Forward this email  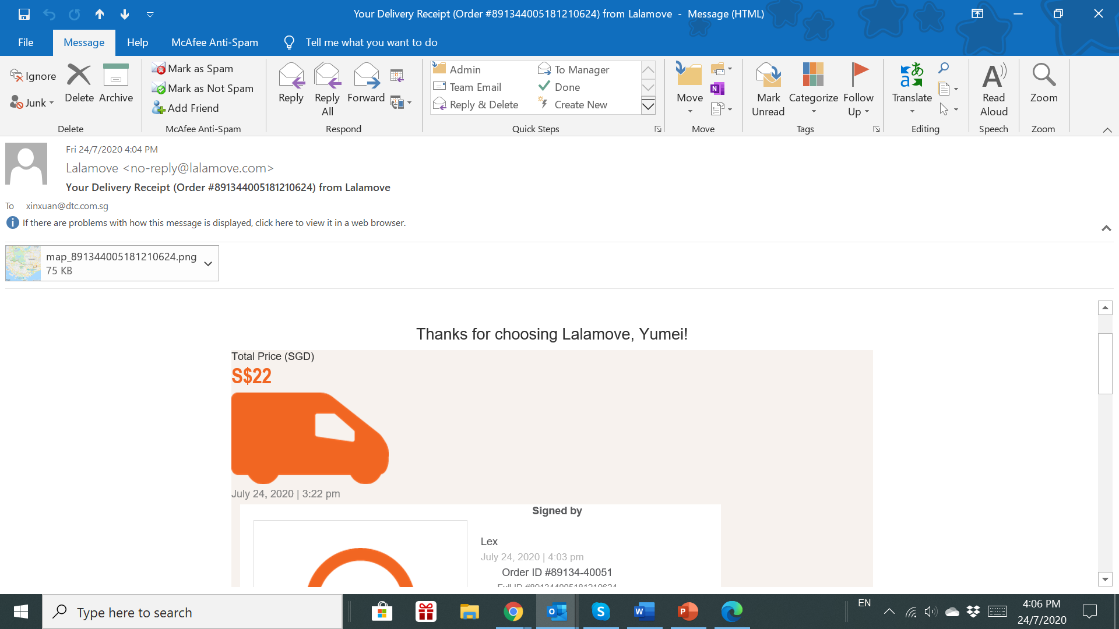click(366, 83)
